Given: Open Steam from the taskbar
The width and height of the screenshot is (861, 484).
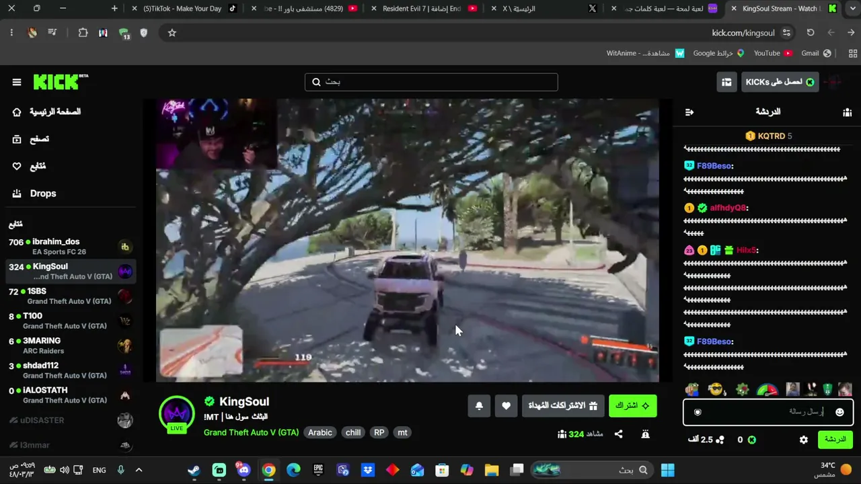Looking at the screenshot, I should pos(194,470).
